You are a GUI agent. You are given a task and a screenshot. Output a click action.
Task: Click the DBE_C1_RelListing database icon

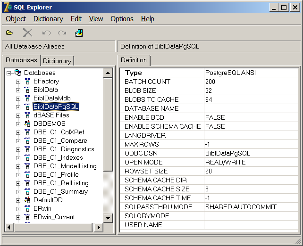[x=27, y=183]
